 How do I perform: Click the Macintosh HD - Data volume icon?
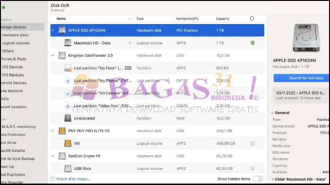68,43
